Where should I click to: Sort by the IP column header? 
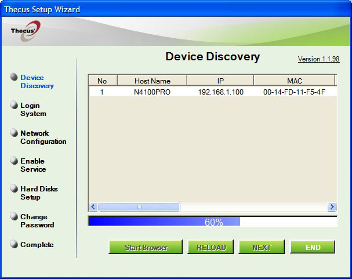pyautogui.click(x=220, y=81)
